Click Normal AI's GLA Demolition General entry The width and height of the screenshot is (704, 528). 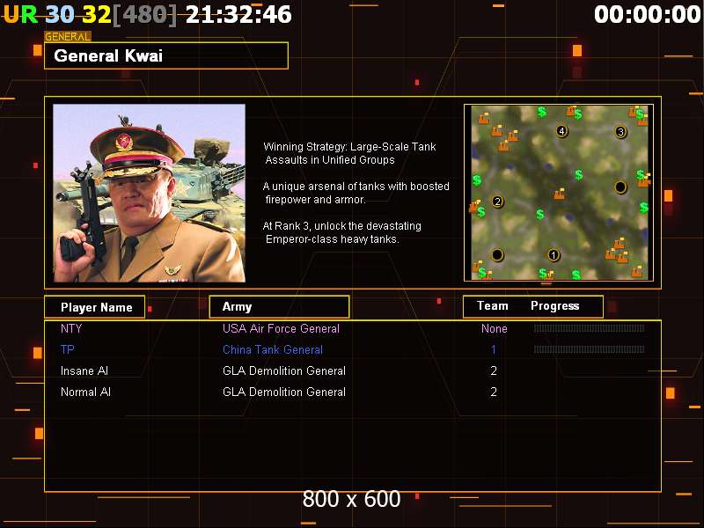[284, 392]
